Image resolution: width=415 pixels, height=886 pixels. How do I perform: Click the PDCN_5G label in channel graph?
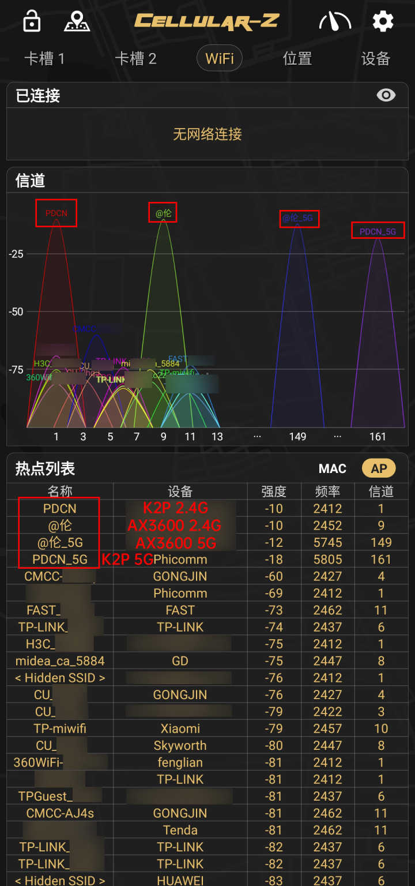378,231
